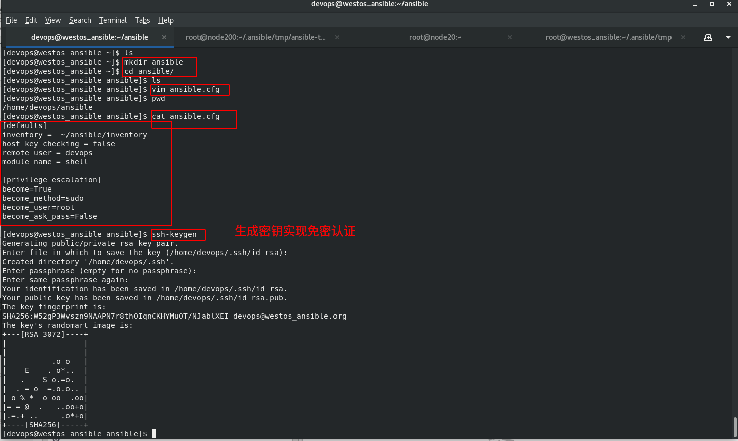The image size is (738, 441).
Task: Click the 'host_key_checking = false' line
Action: tap(58, 144)
